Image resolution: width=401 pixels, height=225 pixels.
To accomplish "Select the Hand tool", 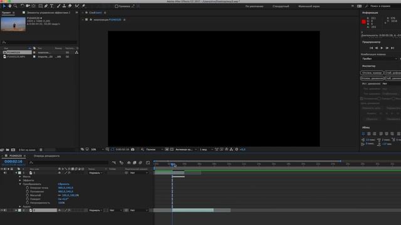I will click(10, 6).
